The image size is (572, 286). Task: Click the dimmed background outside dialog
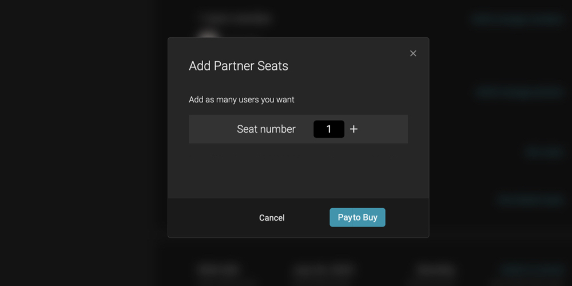[x=80, y=146]
